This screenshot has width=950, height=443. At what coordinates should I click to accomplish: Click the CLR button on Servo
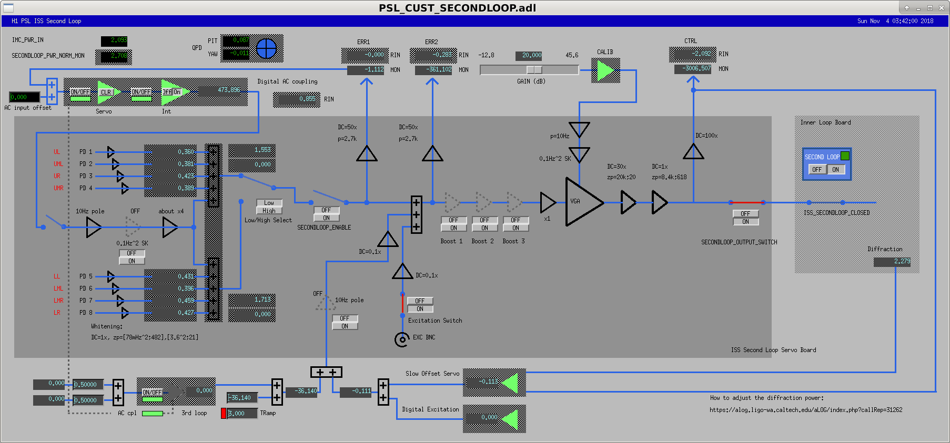(106, 92)
